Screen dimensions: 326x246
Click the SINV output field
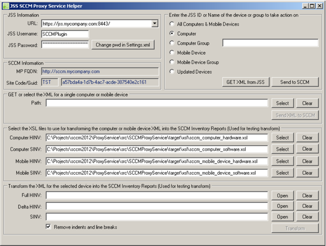click(x=157, y=217)
